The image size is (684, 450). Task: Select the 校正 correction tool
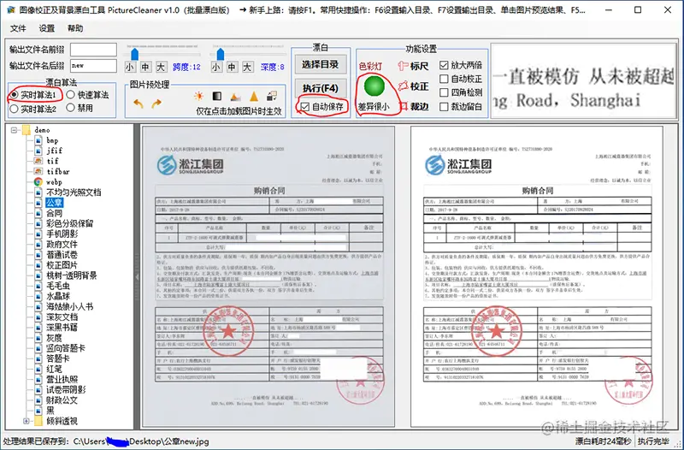pos(414,86)
